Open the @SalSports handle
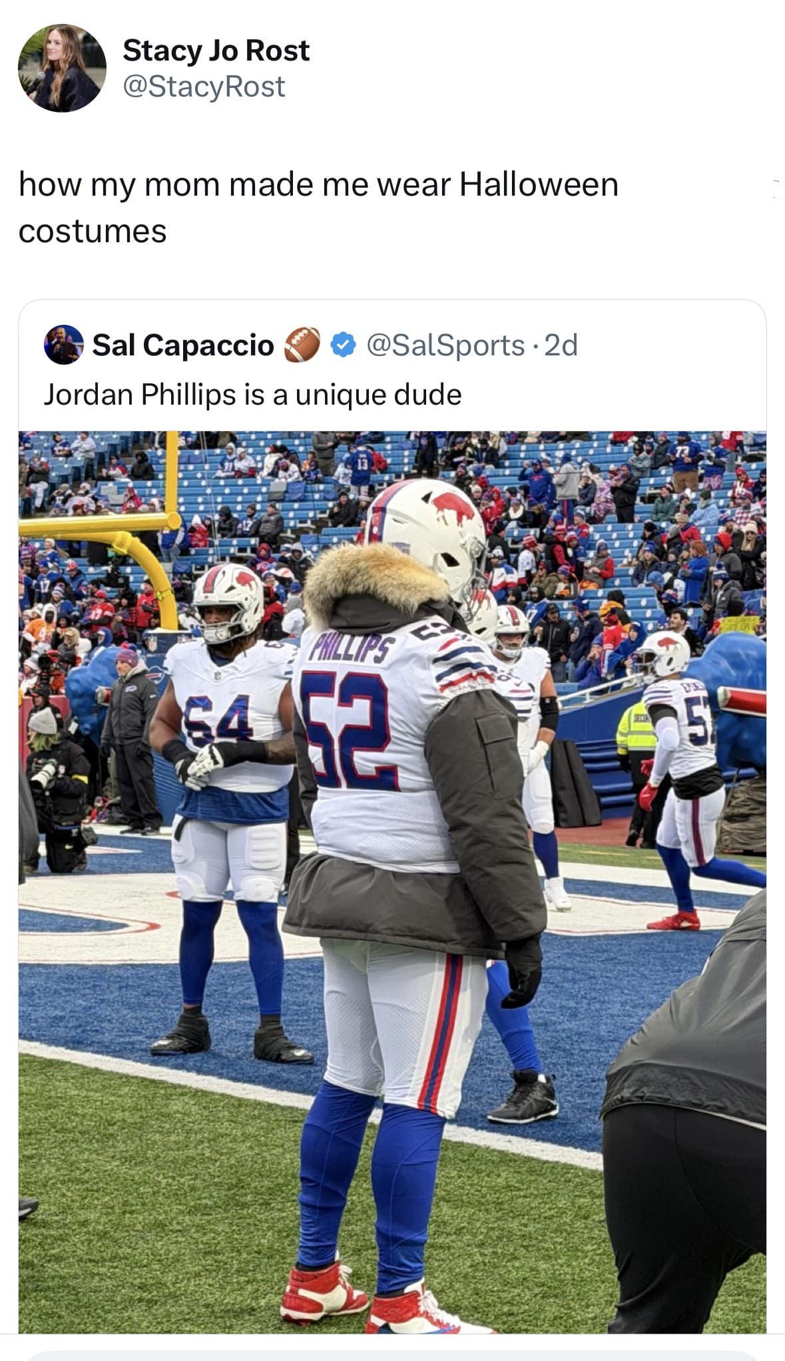The image size is (785, 1361). pos(445,345)
